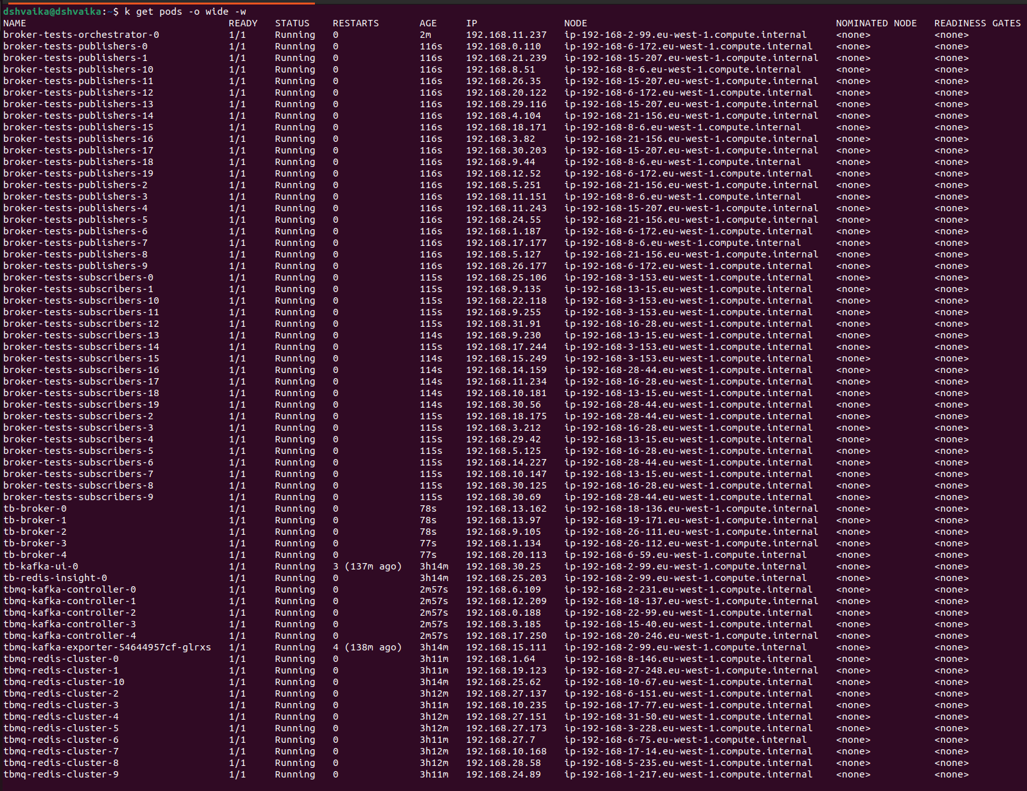Click the READINESS GATES column header
Screen dimensions: 1027x791
click(977, 23)
